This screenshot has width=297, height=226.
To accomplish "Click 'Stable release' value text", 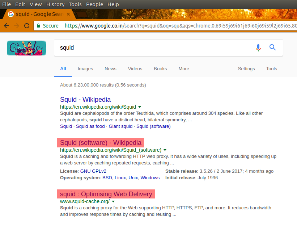I will 237,171.
